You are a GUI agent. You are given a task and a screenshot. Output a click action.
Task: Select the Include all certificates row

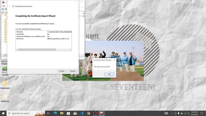[43, 36]
